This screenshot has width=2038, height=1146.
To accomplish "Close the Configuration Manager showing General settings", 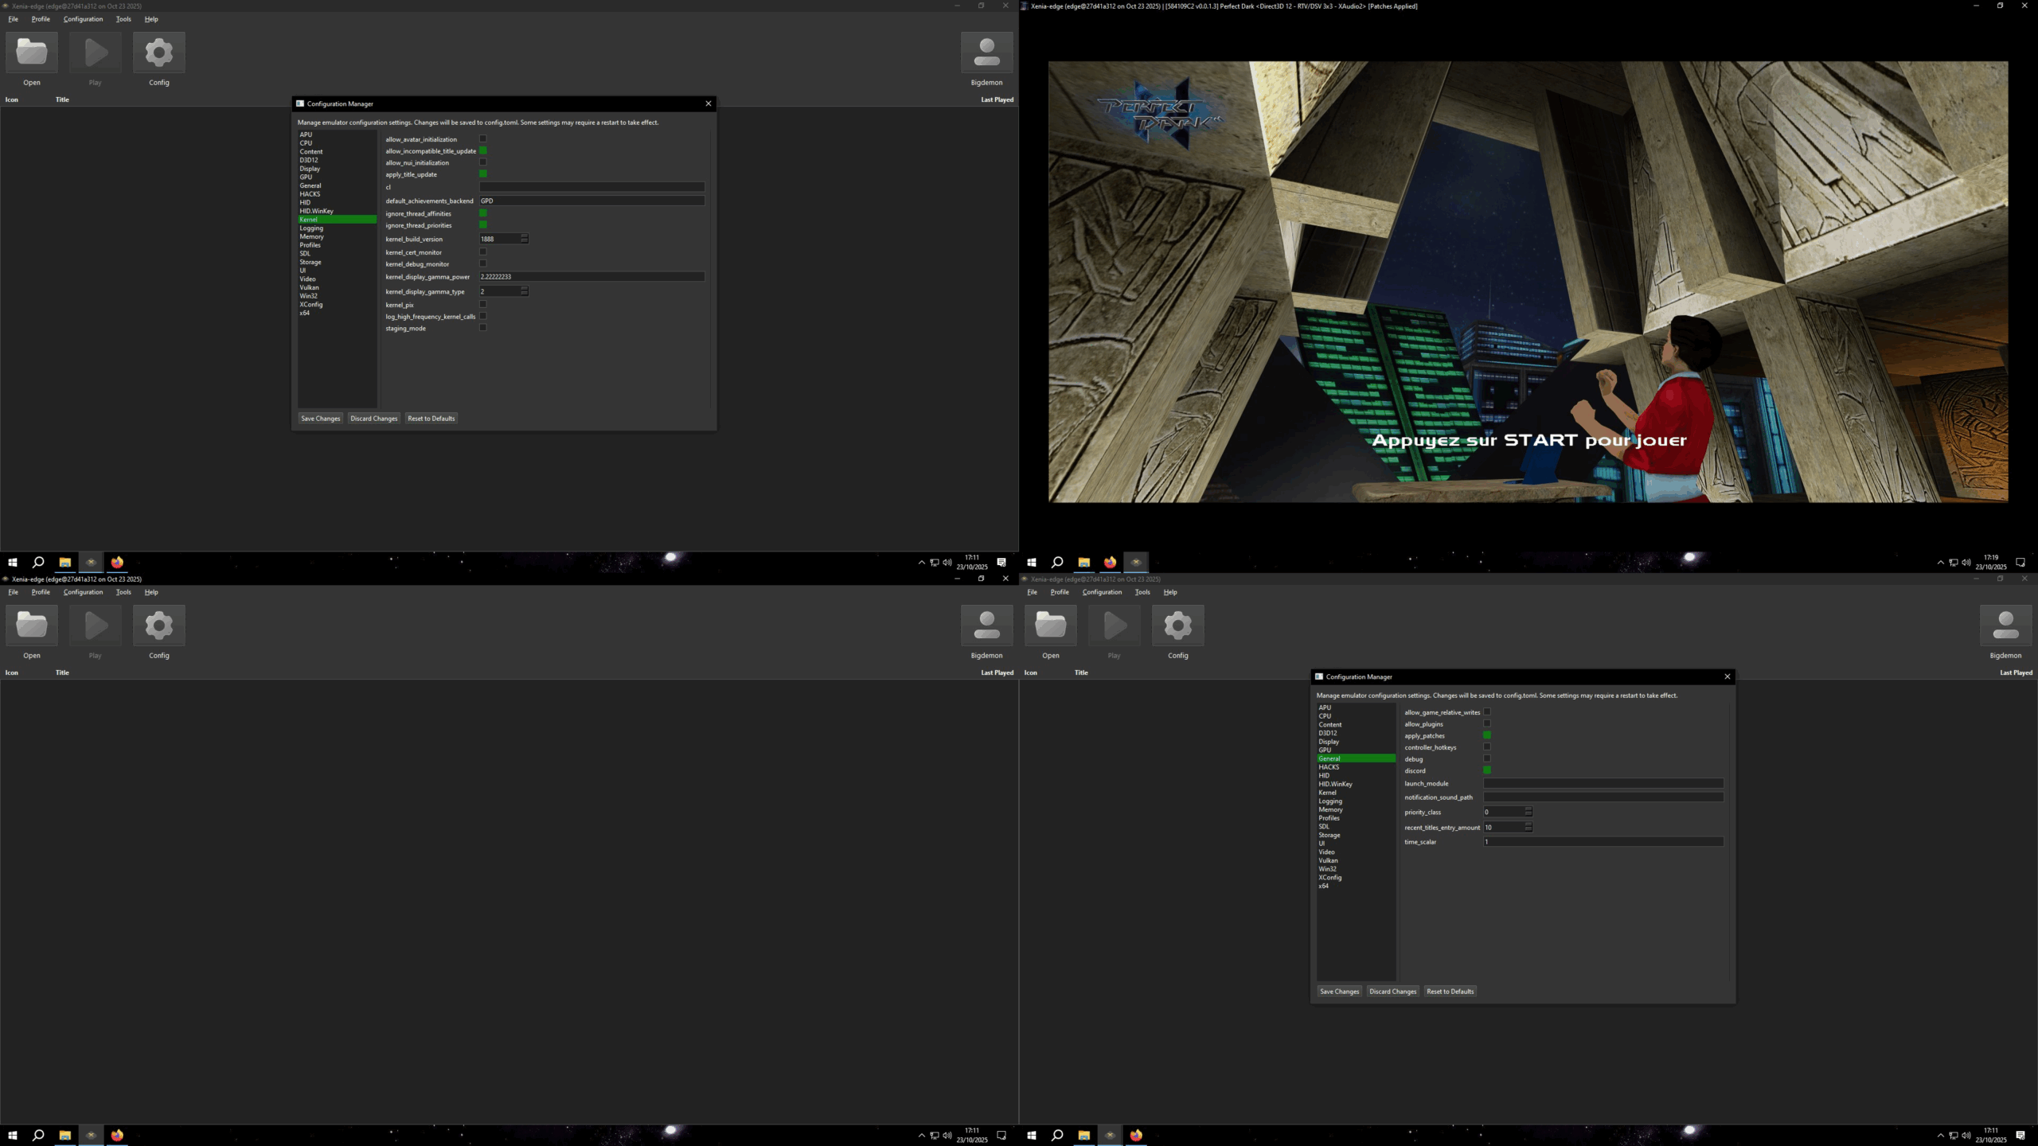I will 1727,676.
